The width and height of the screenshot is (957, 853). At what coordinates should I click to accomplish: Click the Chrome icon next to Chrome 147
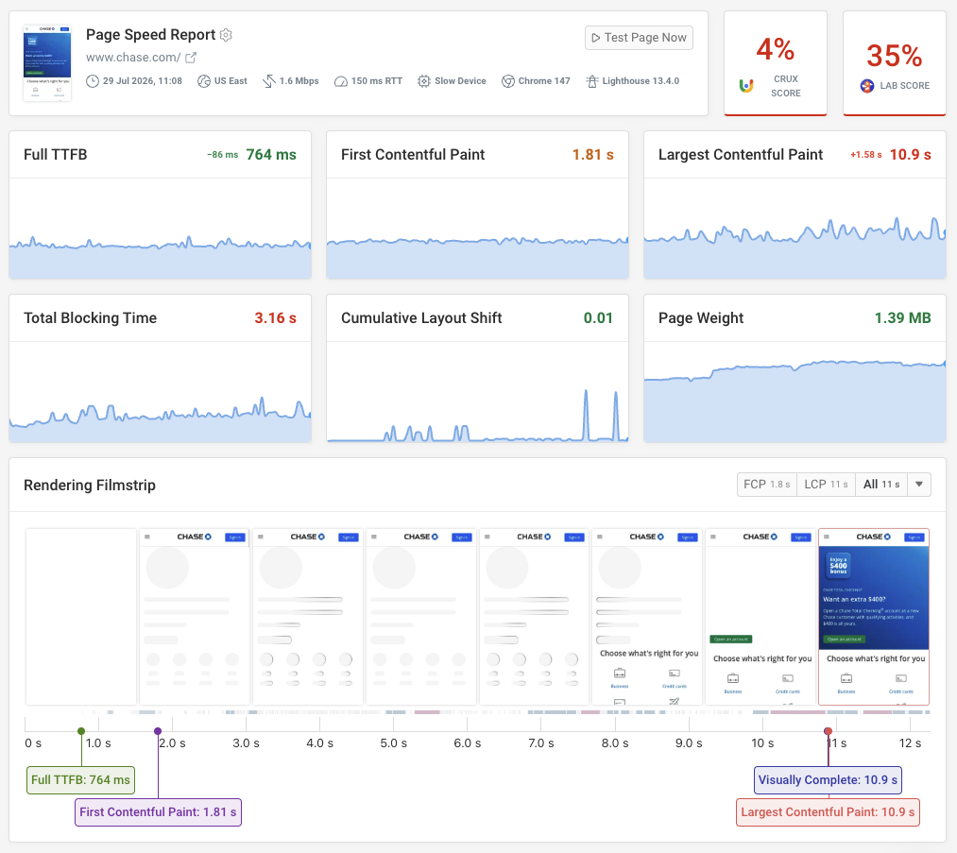pyautogui.click(x=508, y=81)
